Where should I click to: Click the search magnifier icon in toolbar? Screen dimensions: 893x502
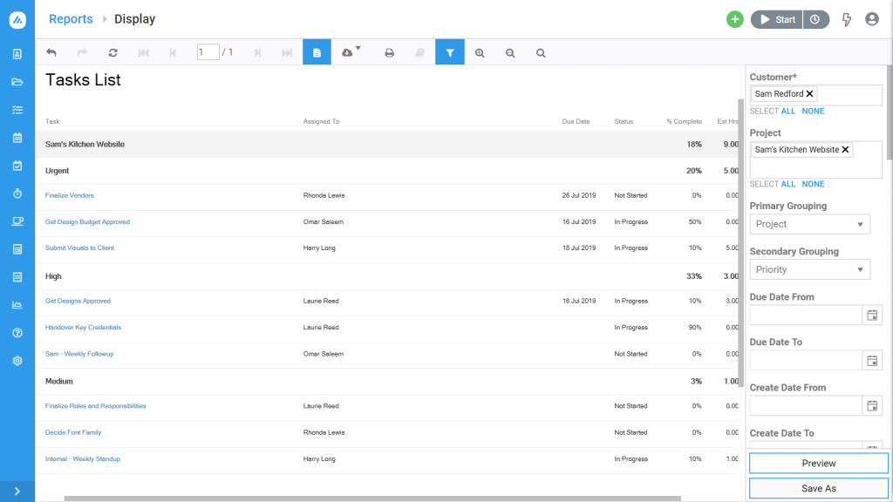coord(541,53)
